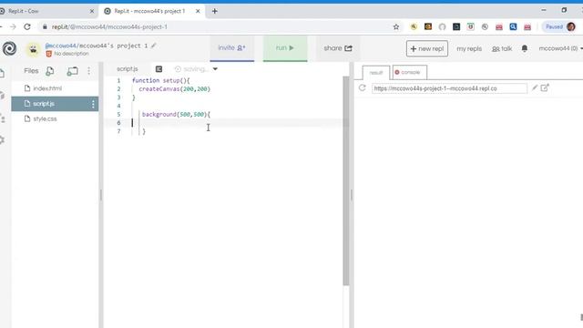This screenshot has height=328, width=583.
Task: Click the browser profile avatar
Action: 571,26
